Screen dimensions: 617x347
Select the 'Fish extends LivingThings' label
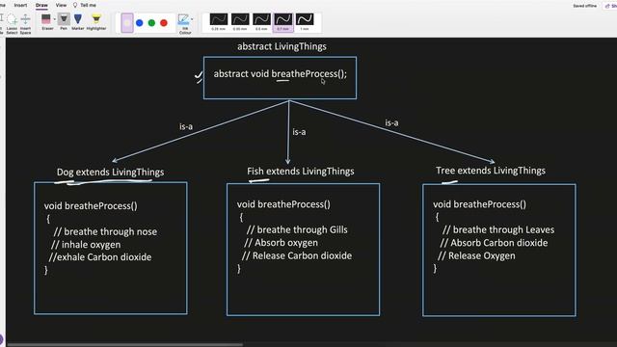pyautogui.click(x=301, y=172)
